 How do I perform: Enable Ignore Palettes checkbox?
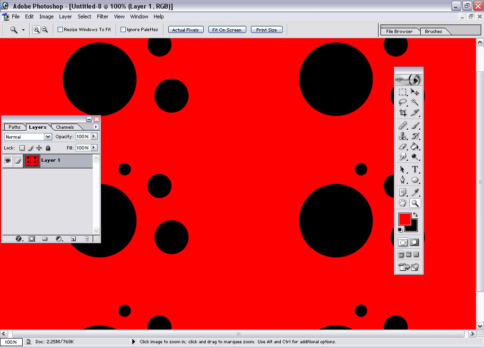tap(123, 30)
